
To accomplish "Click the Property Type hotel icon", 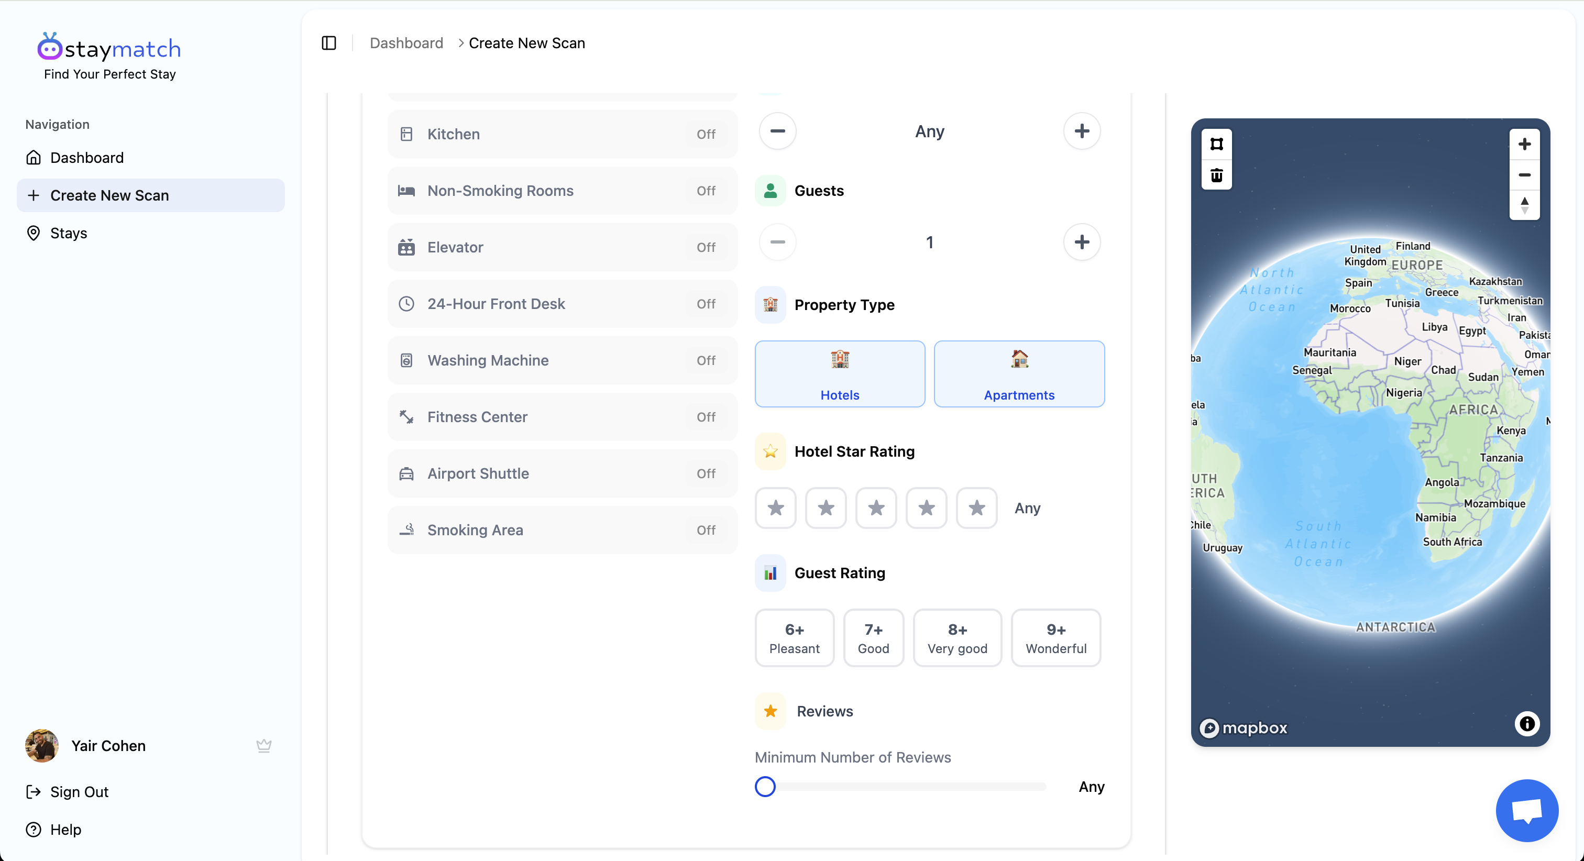I will [770, 304].
